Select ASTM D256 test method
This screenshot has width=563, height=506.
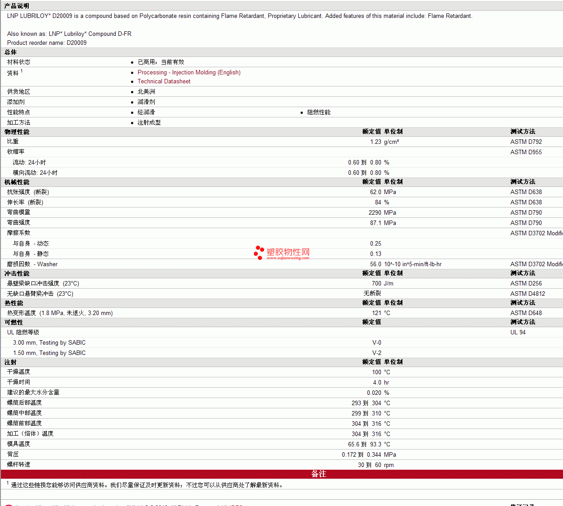click(x=526, y=284)
